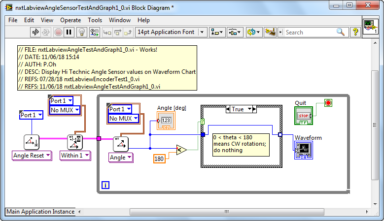
Task: Open the Distribute Objects dropdown
Action: coord(235,32)
